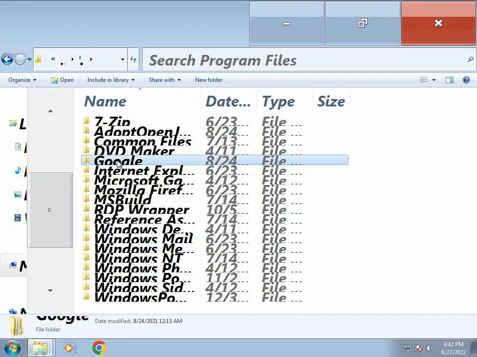Open Help question mark icon
The height and width of the screenshot is (357, 477).
466,80
